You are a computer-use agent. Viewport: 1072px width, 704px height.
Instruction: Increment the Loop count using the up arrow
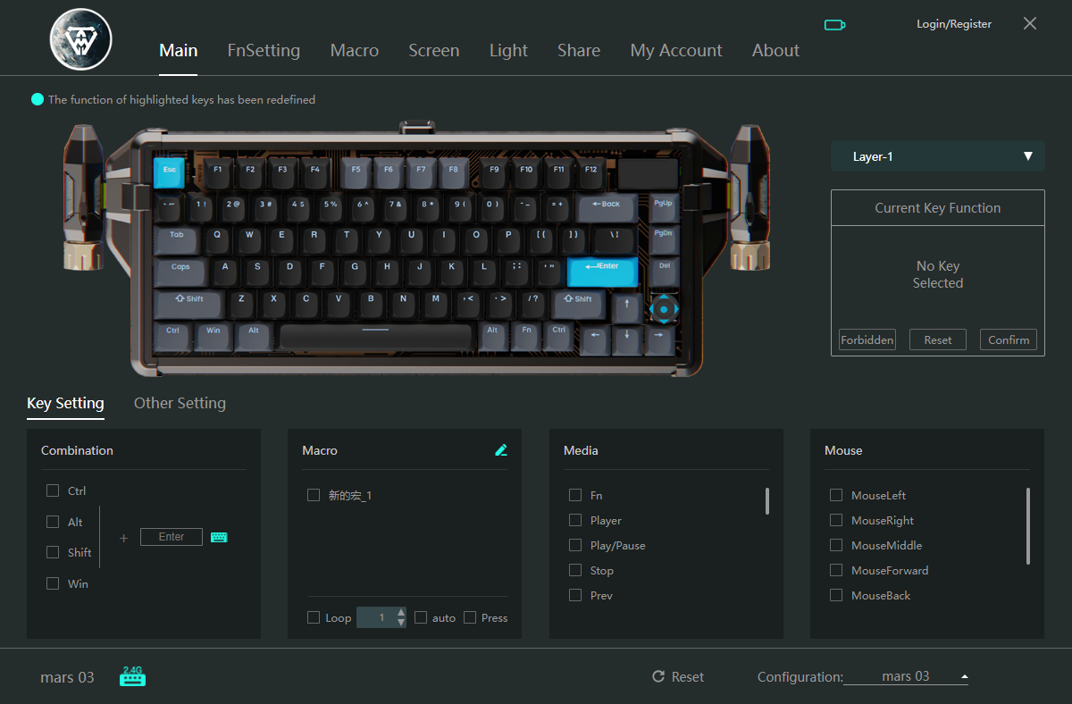(x=399, y=613)
